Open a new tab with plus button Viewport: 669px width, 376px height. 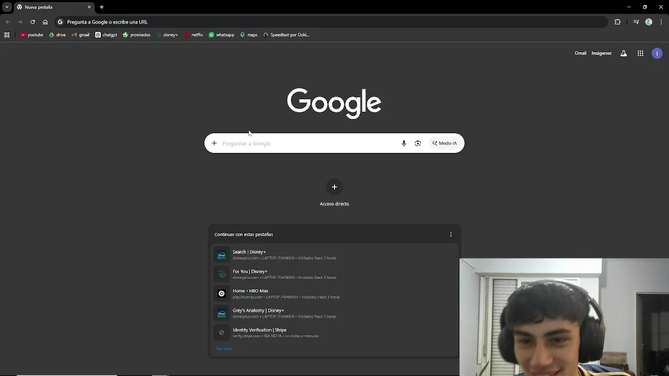101,7
